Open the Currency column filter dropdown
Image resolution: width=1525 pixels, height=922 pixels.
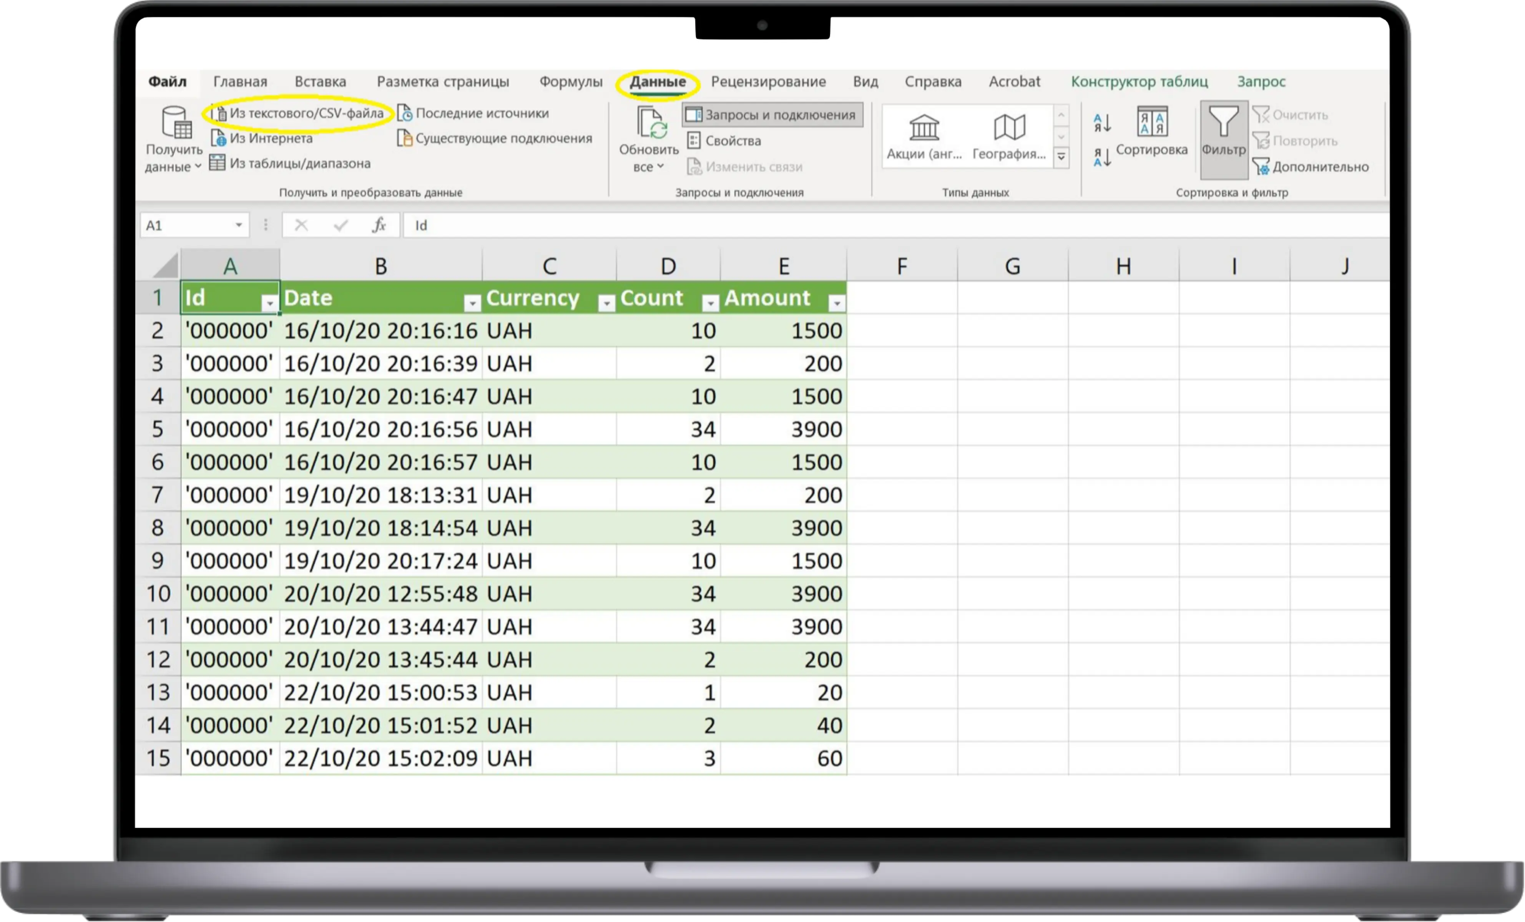tap(606, 303)
